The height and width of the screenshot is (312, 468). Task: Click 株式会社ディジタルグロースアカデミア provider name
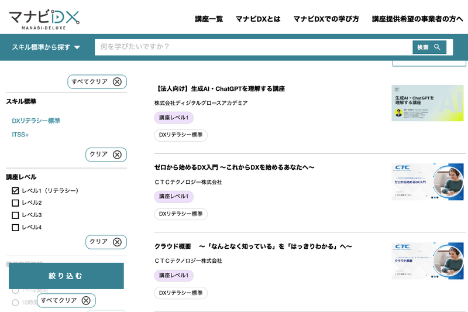pyautogui.click(x=201, y=103)
